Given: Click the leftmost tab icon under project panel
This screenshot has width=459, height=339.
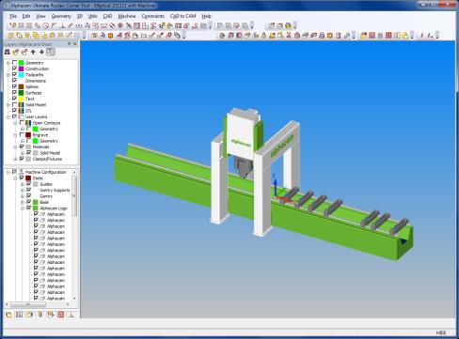Looking at the screenshot, I should pyautogui.click(x=8, y=315).
